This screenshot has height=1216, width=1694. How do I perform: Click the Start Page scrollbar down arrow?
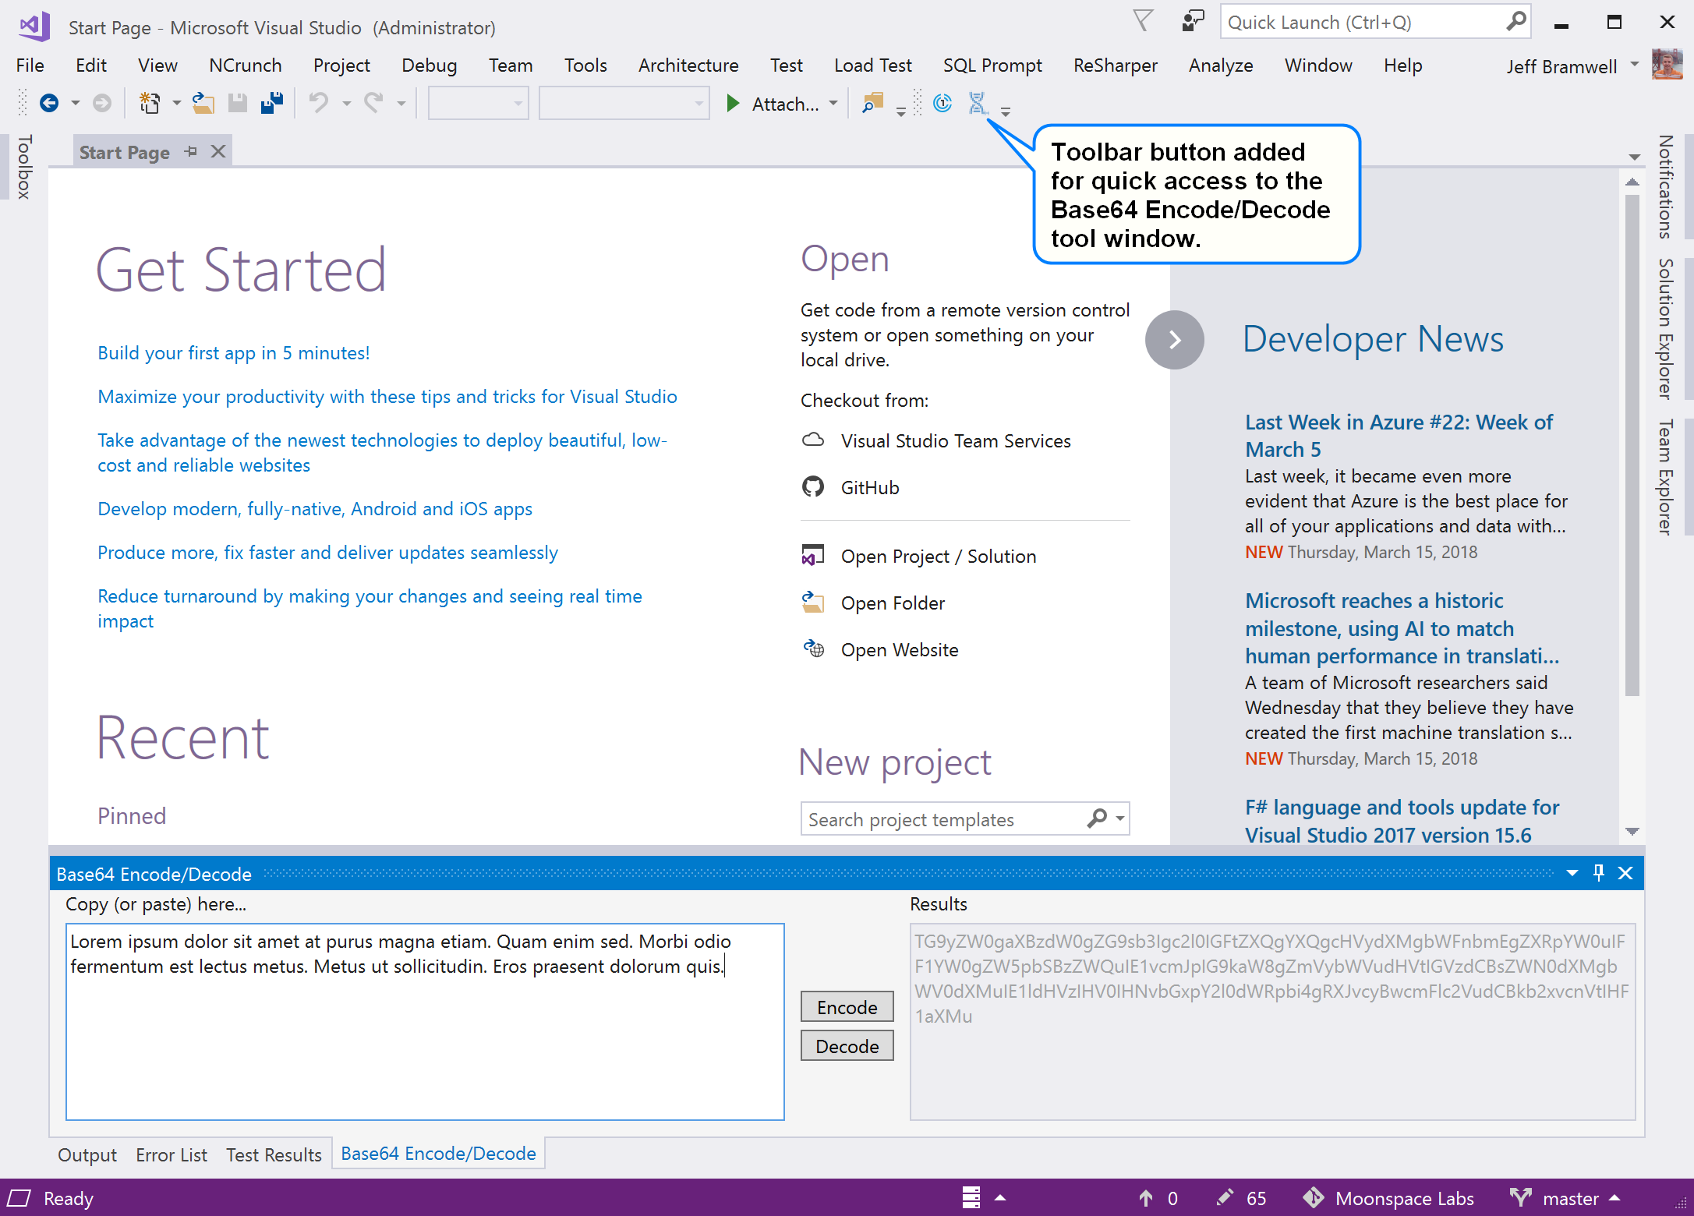(x=1632, y=832)
